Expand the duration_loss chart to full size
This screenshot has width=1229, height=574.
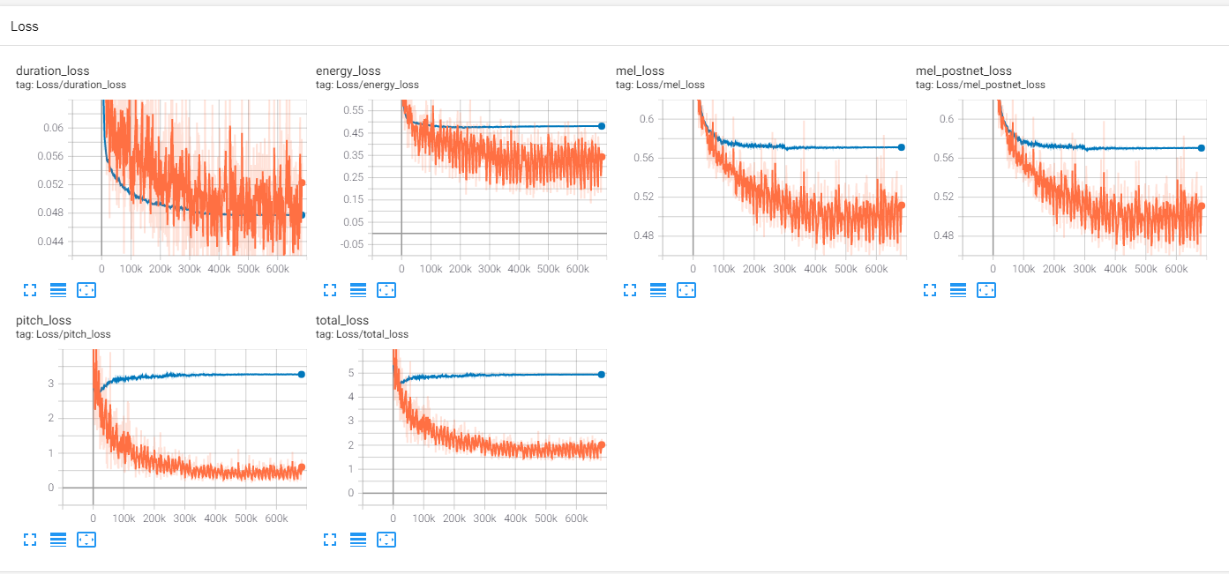tap(30, 290)
